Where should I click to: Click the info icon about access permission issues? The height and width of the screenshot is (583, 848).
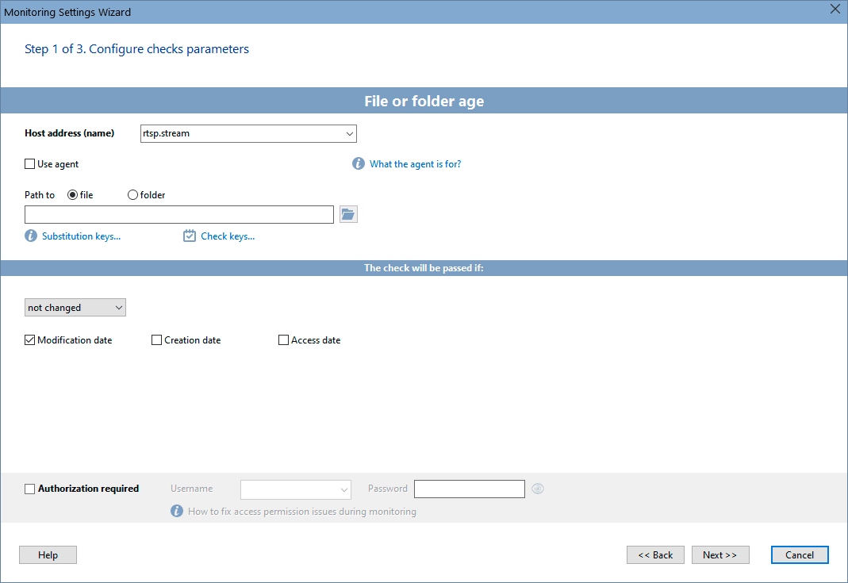click(176, 511)
